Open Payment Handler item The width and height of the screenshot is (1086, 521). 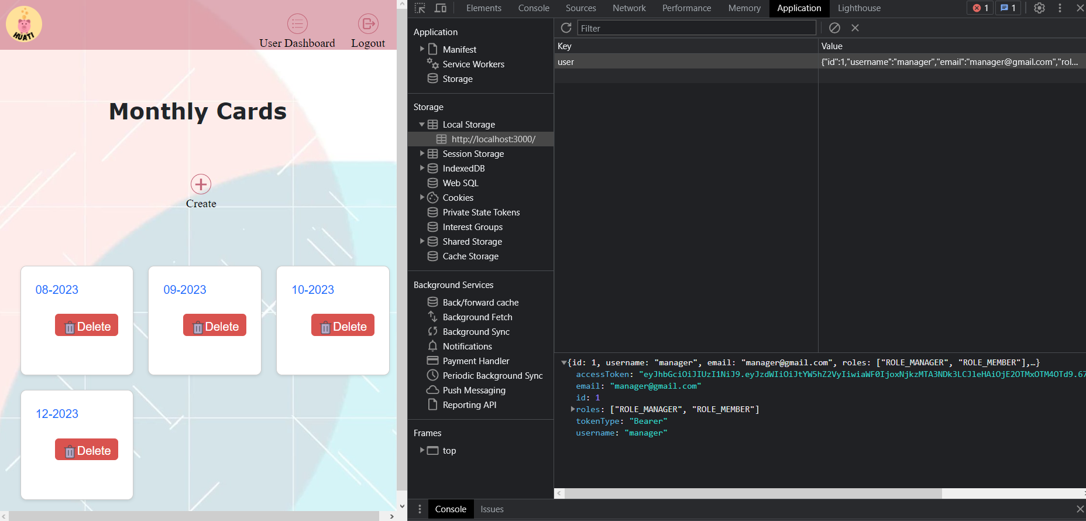click(x=476, y=361)
